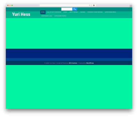Open a new tab with the plus button
The height and width of the screenshot is (117, 138).
(131, 6)
